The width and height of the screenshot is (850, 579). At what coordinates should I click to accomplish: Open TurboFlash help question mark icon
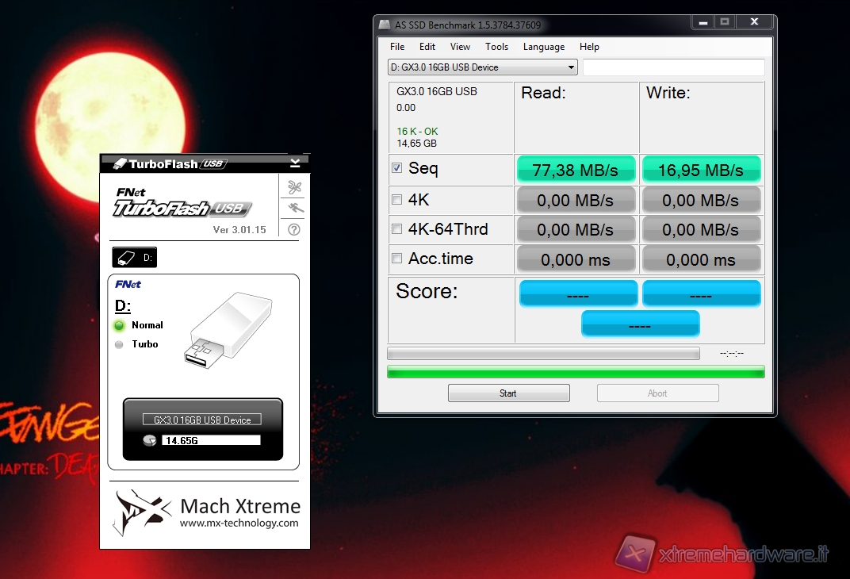[295, 230]
